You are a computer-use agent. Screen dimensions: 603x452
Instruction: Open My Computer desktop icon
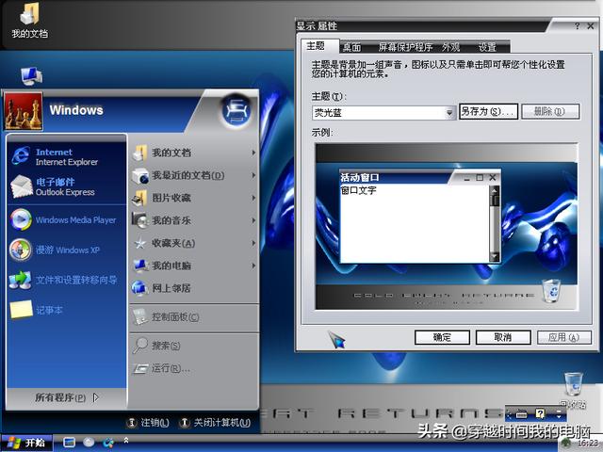(31, 75)
